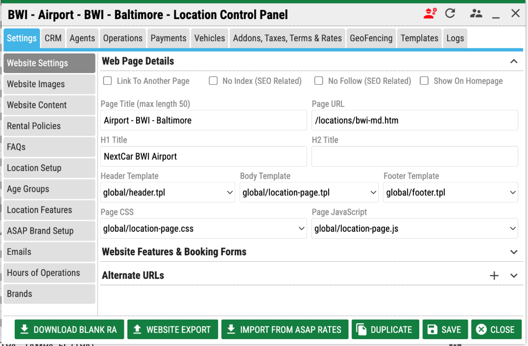
Task: Enable Link To Another Page checkbox
Action: pos(108,81)
